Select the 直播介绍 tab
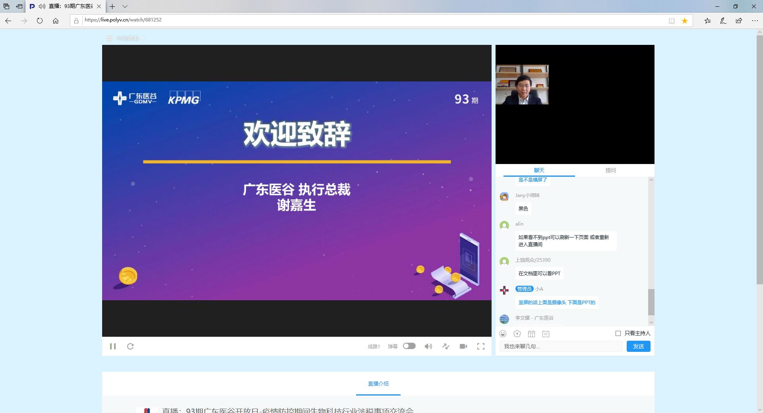The image size is (763, 413). point(378,384)
